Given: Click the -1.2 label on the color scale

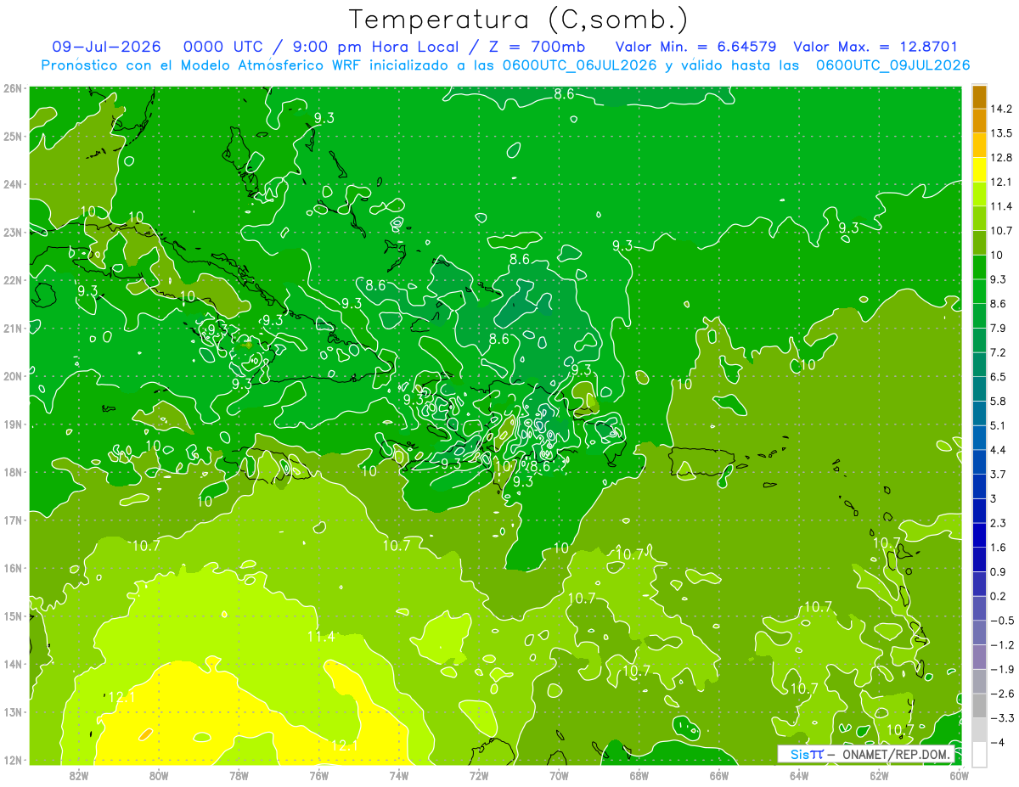Looking at the screenshot, I should tap(1002, 644).
